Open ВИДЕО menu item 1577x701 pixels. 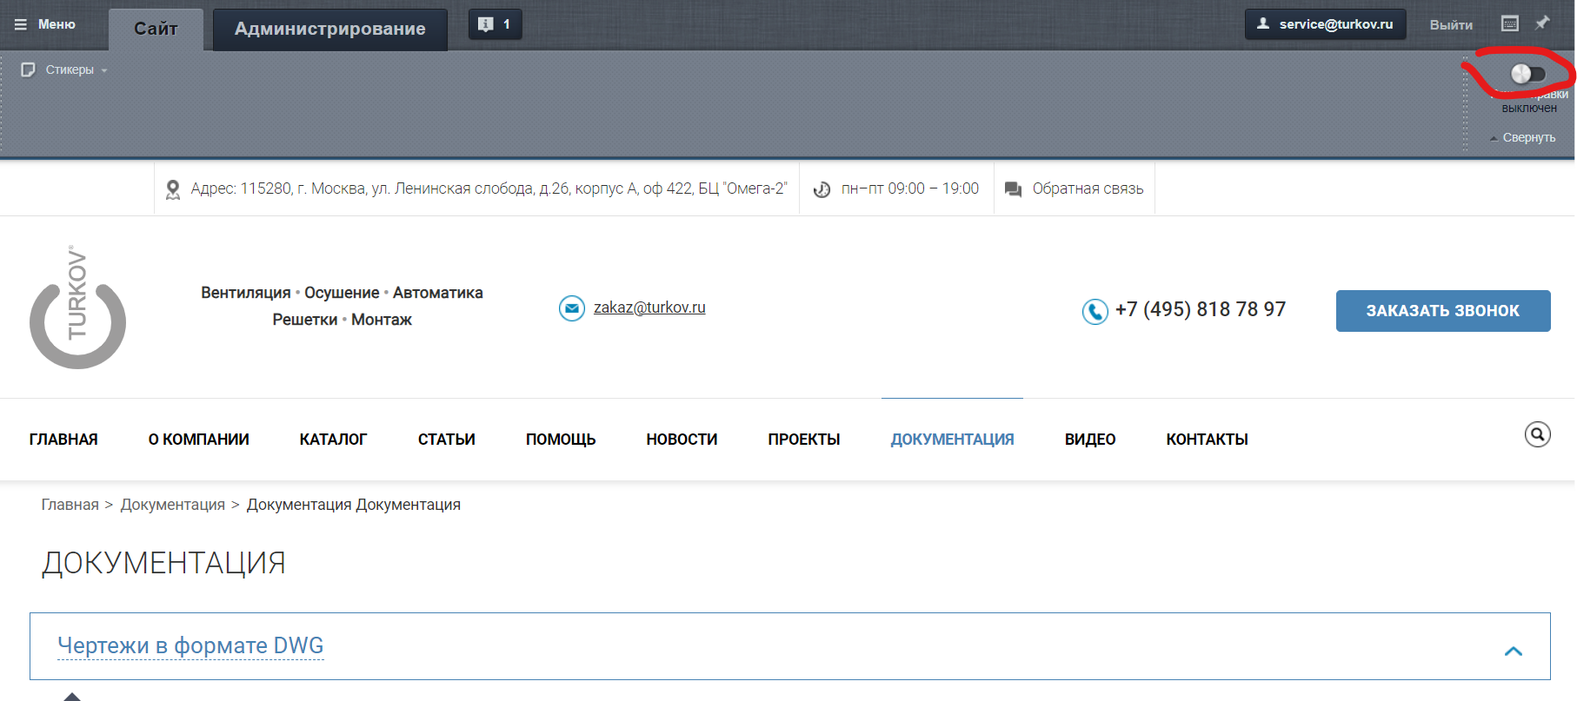click(1090, 440)
